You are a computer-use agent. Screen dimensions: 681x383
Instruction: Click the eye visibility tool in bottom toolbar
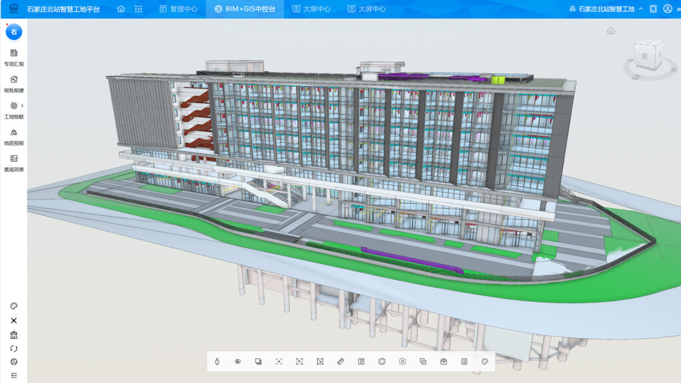(x=238, y=361)
